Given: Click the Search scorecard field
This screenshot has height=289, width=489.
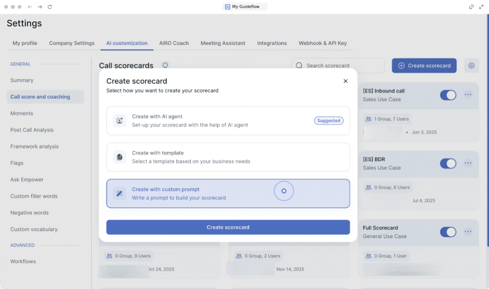Looking at the screenshot, I should pos(338,66).
